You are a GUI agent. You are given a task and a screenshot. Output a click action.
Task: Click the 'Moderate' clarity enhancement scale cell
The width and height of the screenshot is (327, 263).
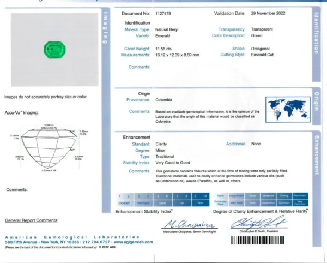[268, 196]
